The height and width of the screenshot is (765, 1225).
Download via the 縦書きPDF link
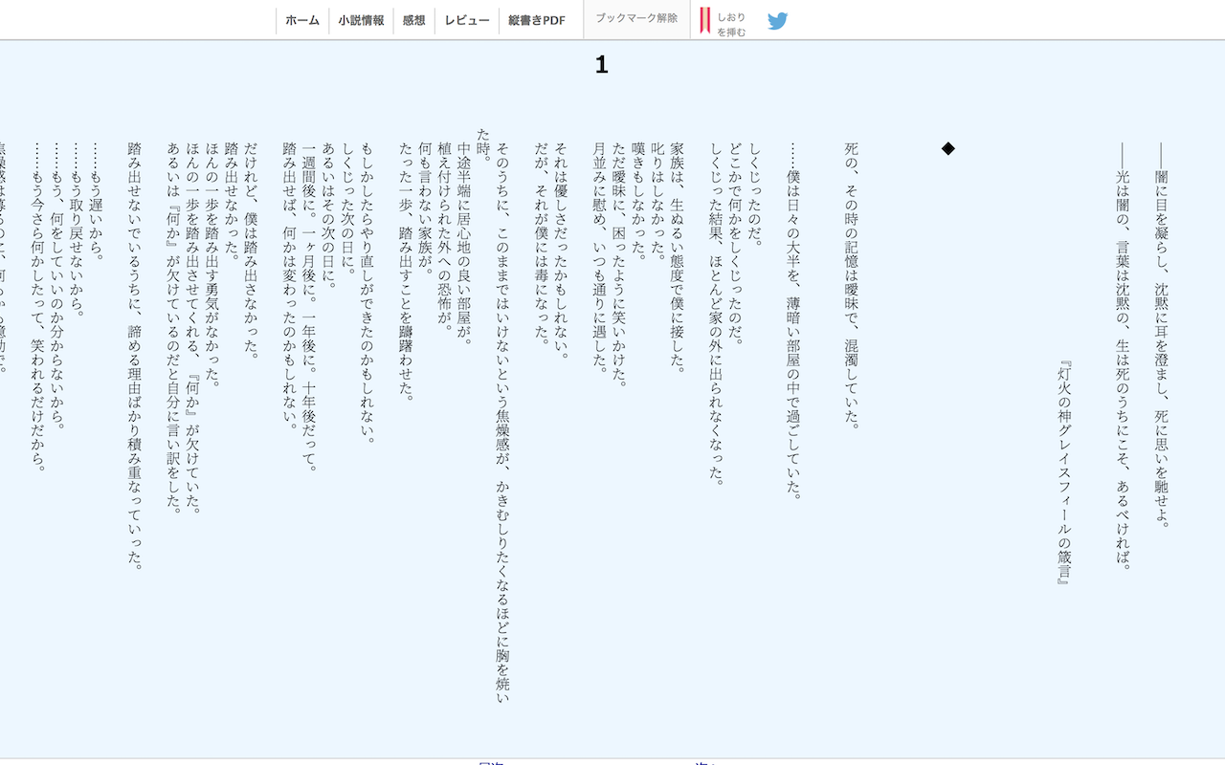coord(537,20)
